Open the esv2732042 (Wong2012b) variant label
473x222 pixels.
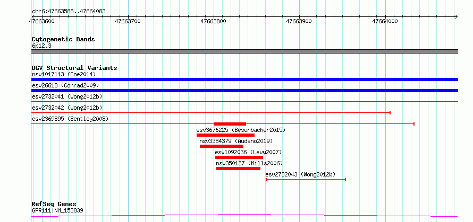(67, 108)
